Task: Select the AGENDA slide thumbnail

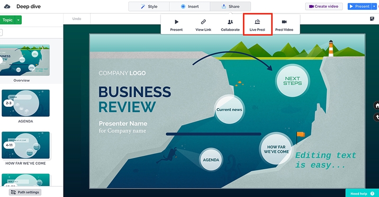Action: (26, 103)
